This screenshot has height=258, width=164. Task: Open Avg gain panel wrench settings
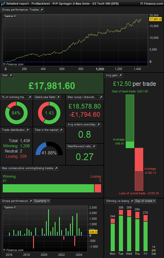point(121,75)
